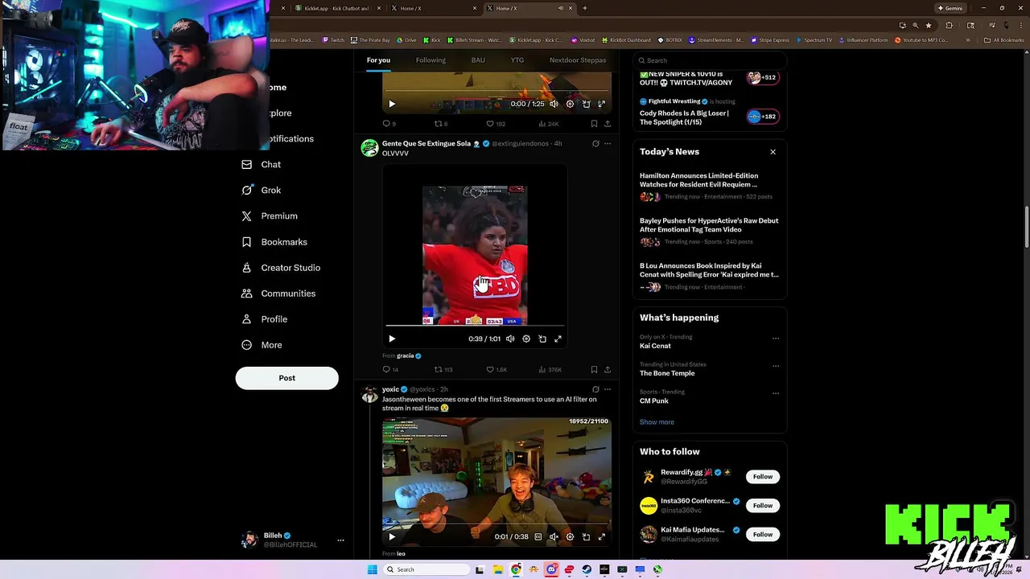Share the post with 24K views
Screen dimensions: 1030x579
click(x=608, y=124)
